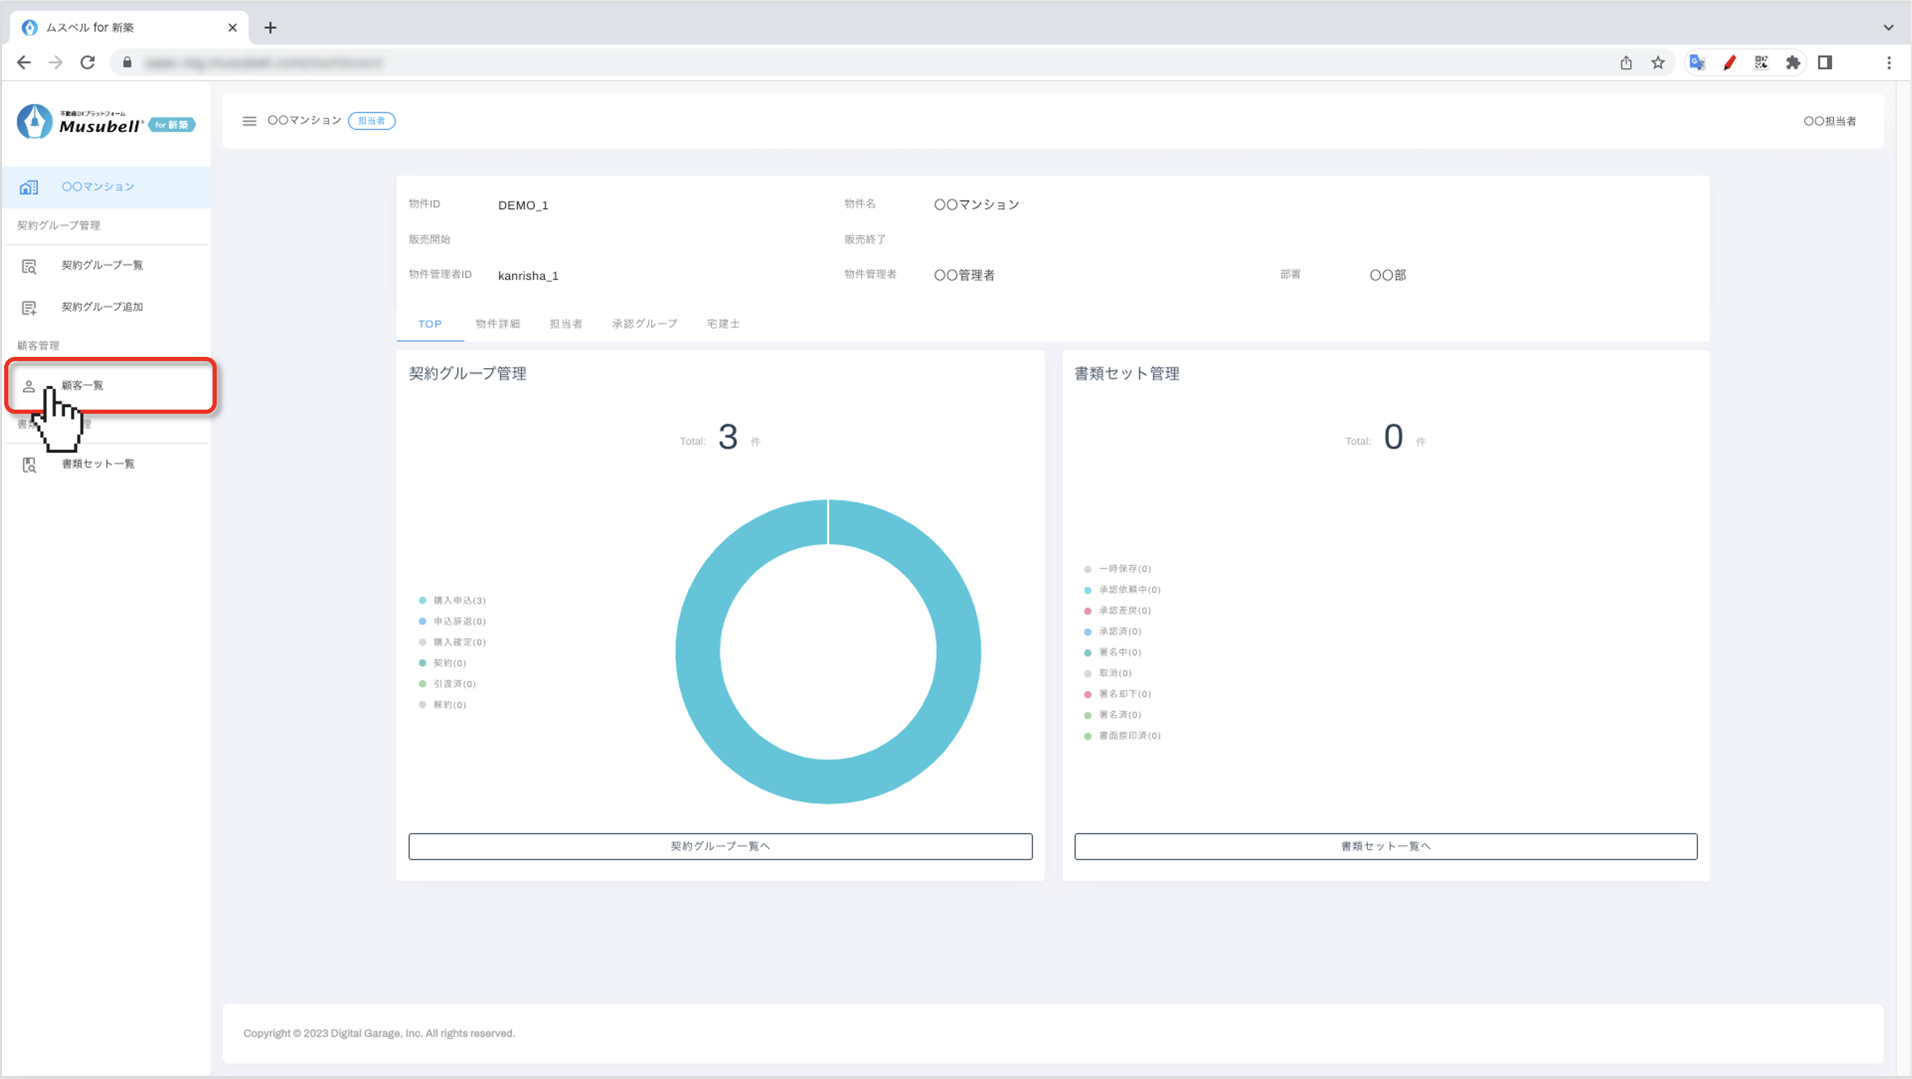Open ○○担当者 user menu
This screenshot has width=1912, height=1079.
(1829, 122)
